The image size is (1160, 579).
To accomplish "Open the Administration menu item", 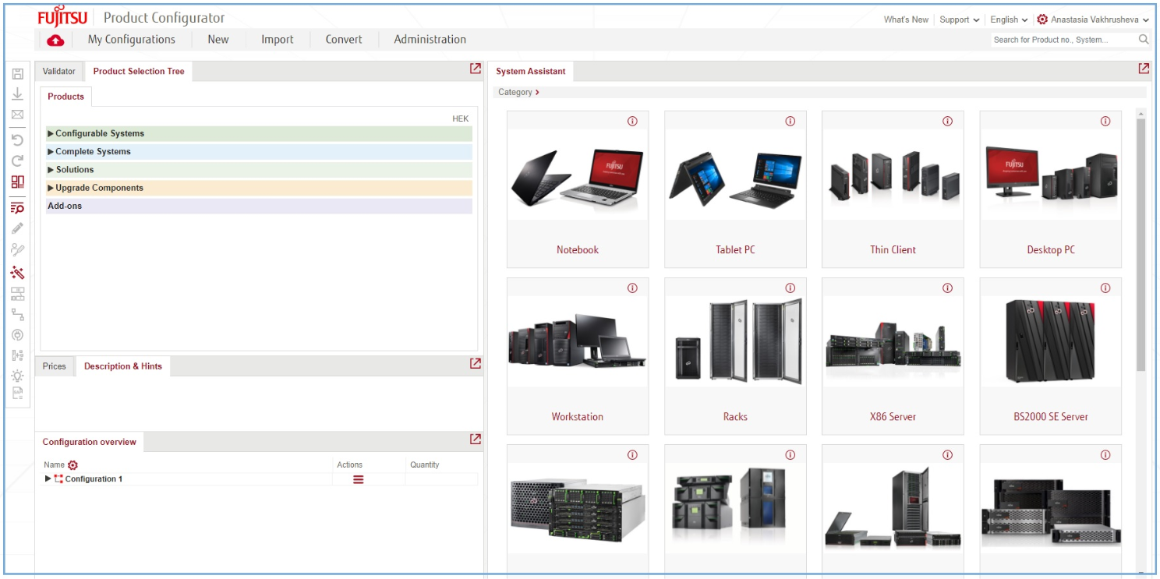I will 430,40.
